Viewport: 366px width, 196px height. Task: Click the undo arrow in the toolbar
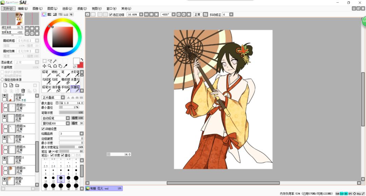click(87, 15)
